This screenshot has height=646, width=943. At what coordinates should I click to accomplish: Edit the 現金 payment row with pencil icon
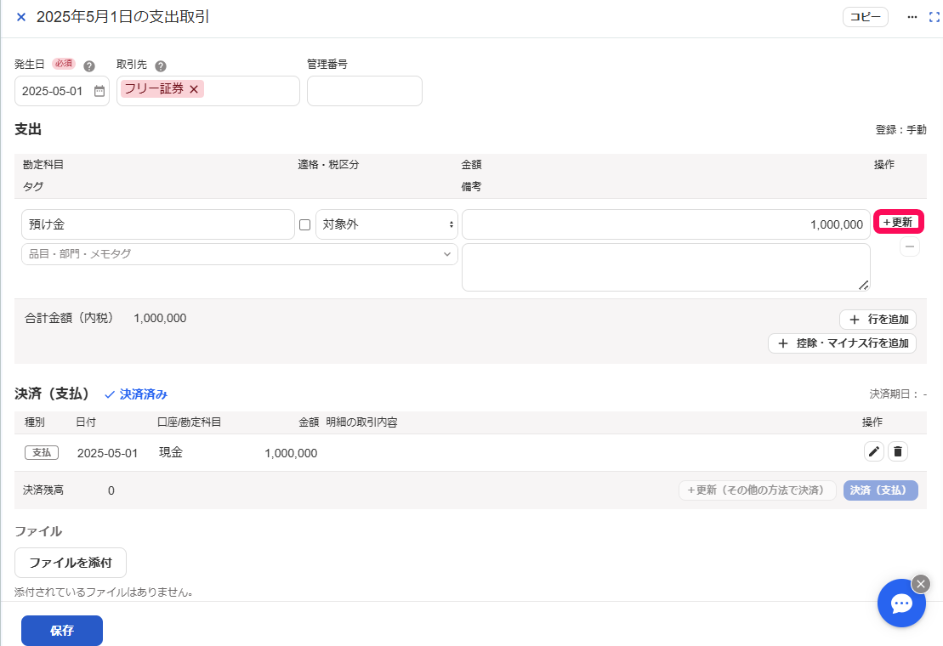tap(874, 451)
